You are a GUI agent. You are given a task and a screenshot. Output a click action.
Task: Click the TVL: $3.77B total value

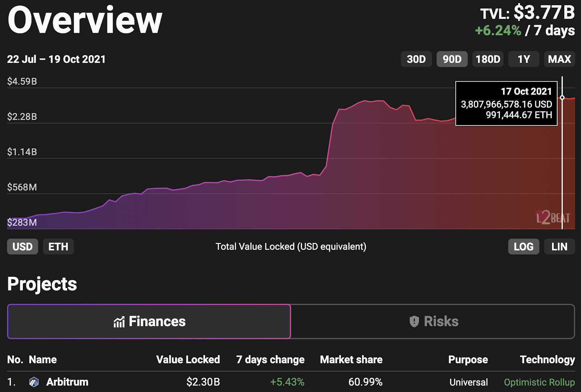coord(528,13)
